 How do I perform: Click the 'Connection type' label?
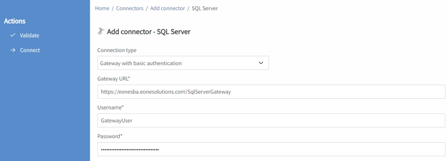coord(117,50)
